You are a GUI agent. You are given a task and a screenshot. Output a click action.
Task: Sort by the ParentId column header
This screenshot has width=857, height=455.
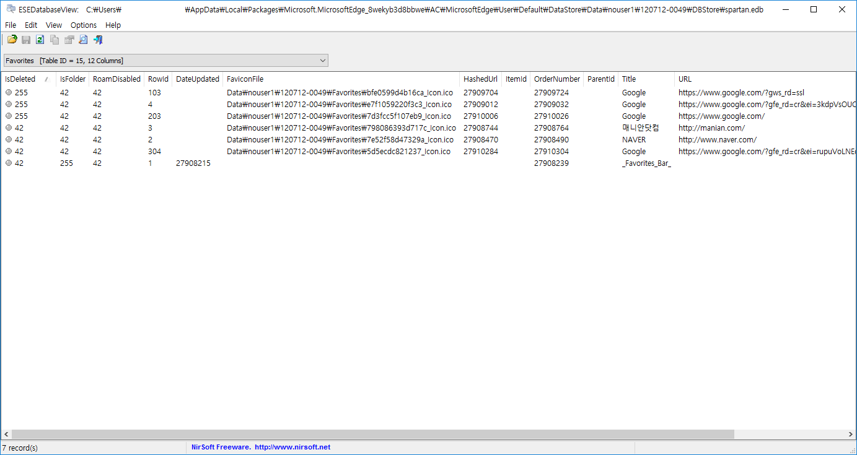tap(601, 79)
